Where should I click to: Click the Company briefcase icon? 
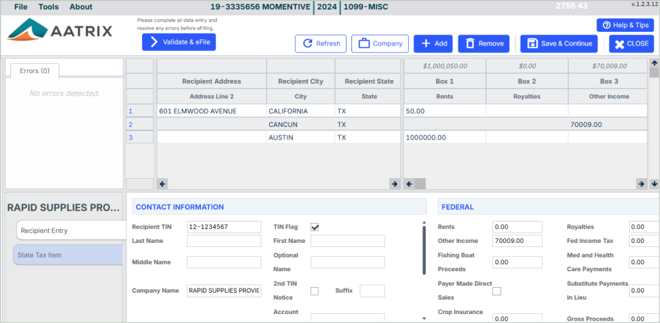pyautogui.click(x=364, y=43)
